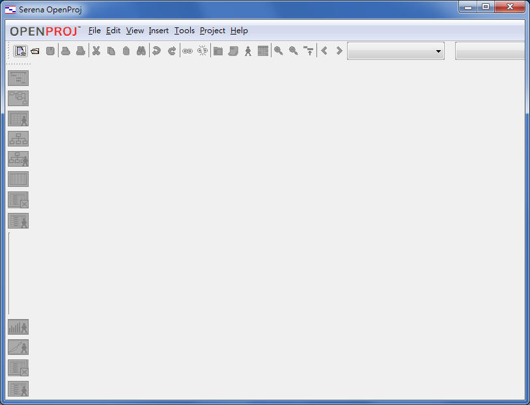Open the Project menu
Image resolution: width=530 pixels, height=405 pixels.
212,31
